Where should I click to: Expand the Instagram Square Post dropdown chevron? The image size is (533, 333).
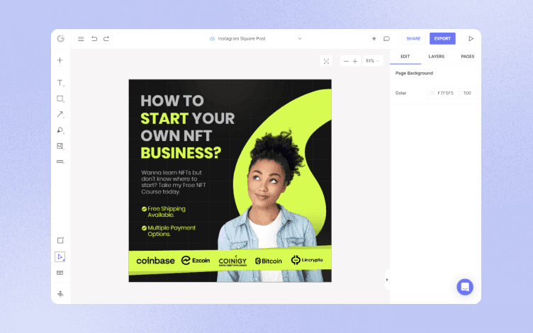[x=300, y=39]
